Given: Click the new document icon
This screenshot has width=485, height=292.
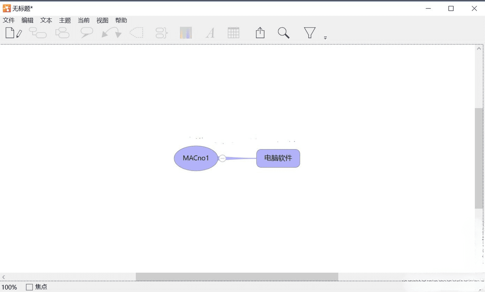Looking at the screenshot, I should (x=13, y=33).
